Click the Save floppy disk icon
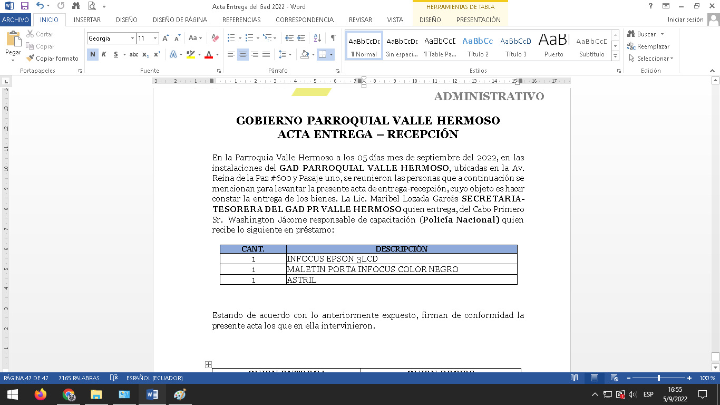The width and height of the screenshot is (720, 405). [24, 6]
